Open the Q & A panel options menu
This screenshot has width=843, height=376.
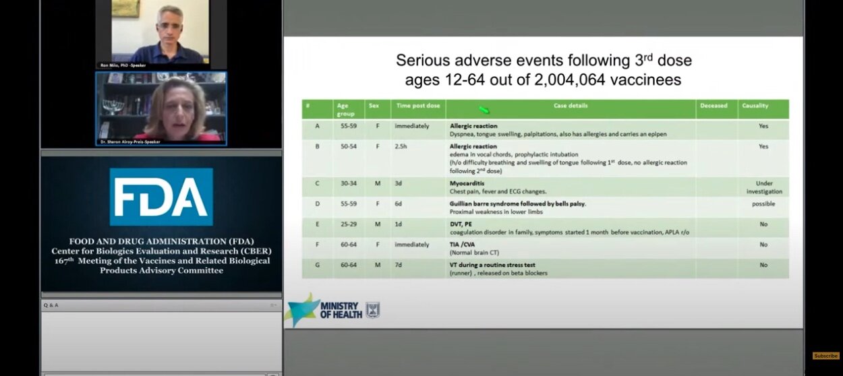point(273,305)
